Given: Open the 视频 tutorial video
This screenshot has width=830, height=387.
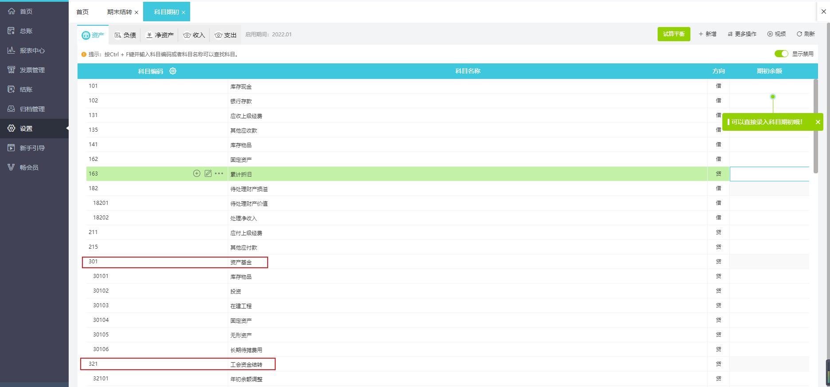Looking at the screenshot, I should [776, 34].
